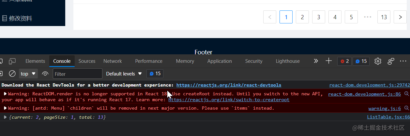Click the Footer text in page
The height and width of the screenshot is (136, 410).
(x=204, y=52)
